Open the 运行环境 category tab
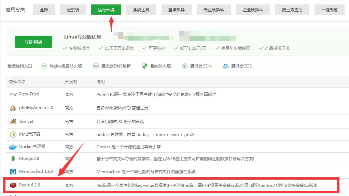 [x=106, y=10]
